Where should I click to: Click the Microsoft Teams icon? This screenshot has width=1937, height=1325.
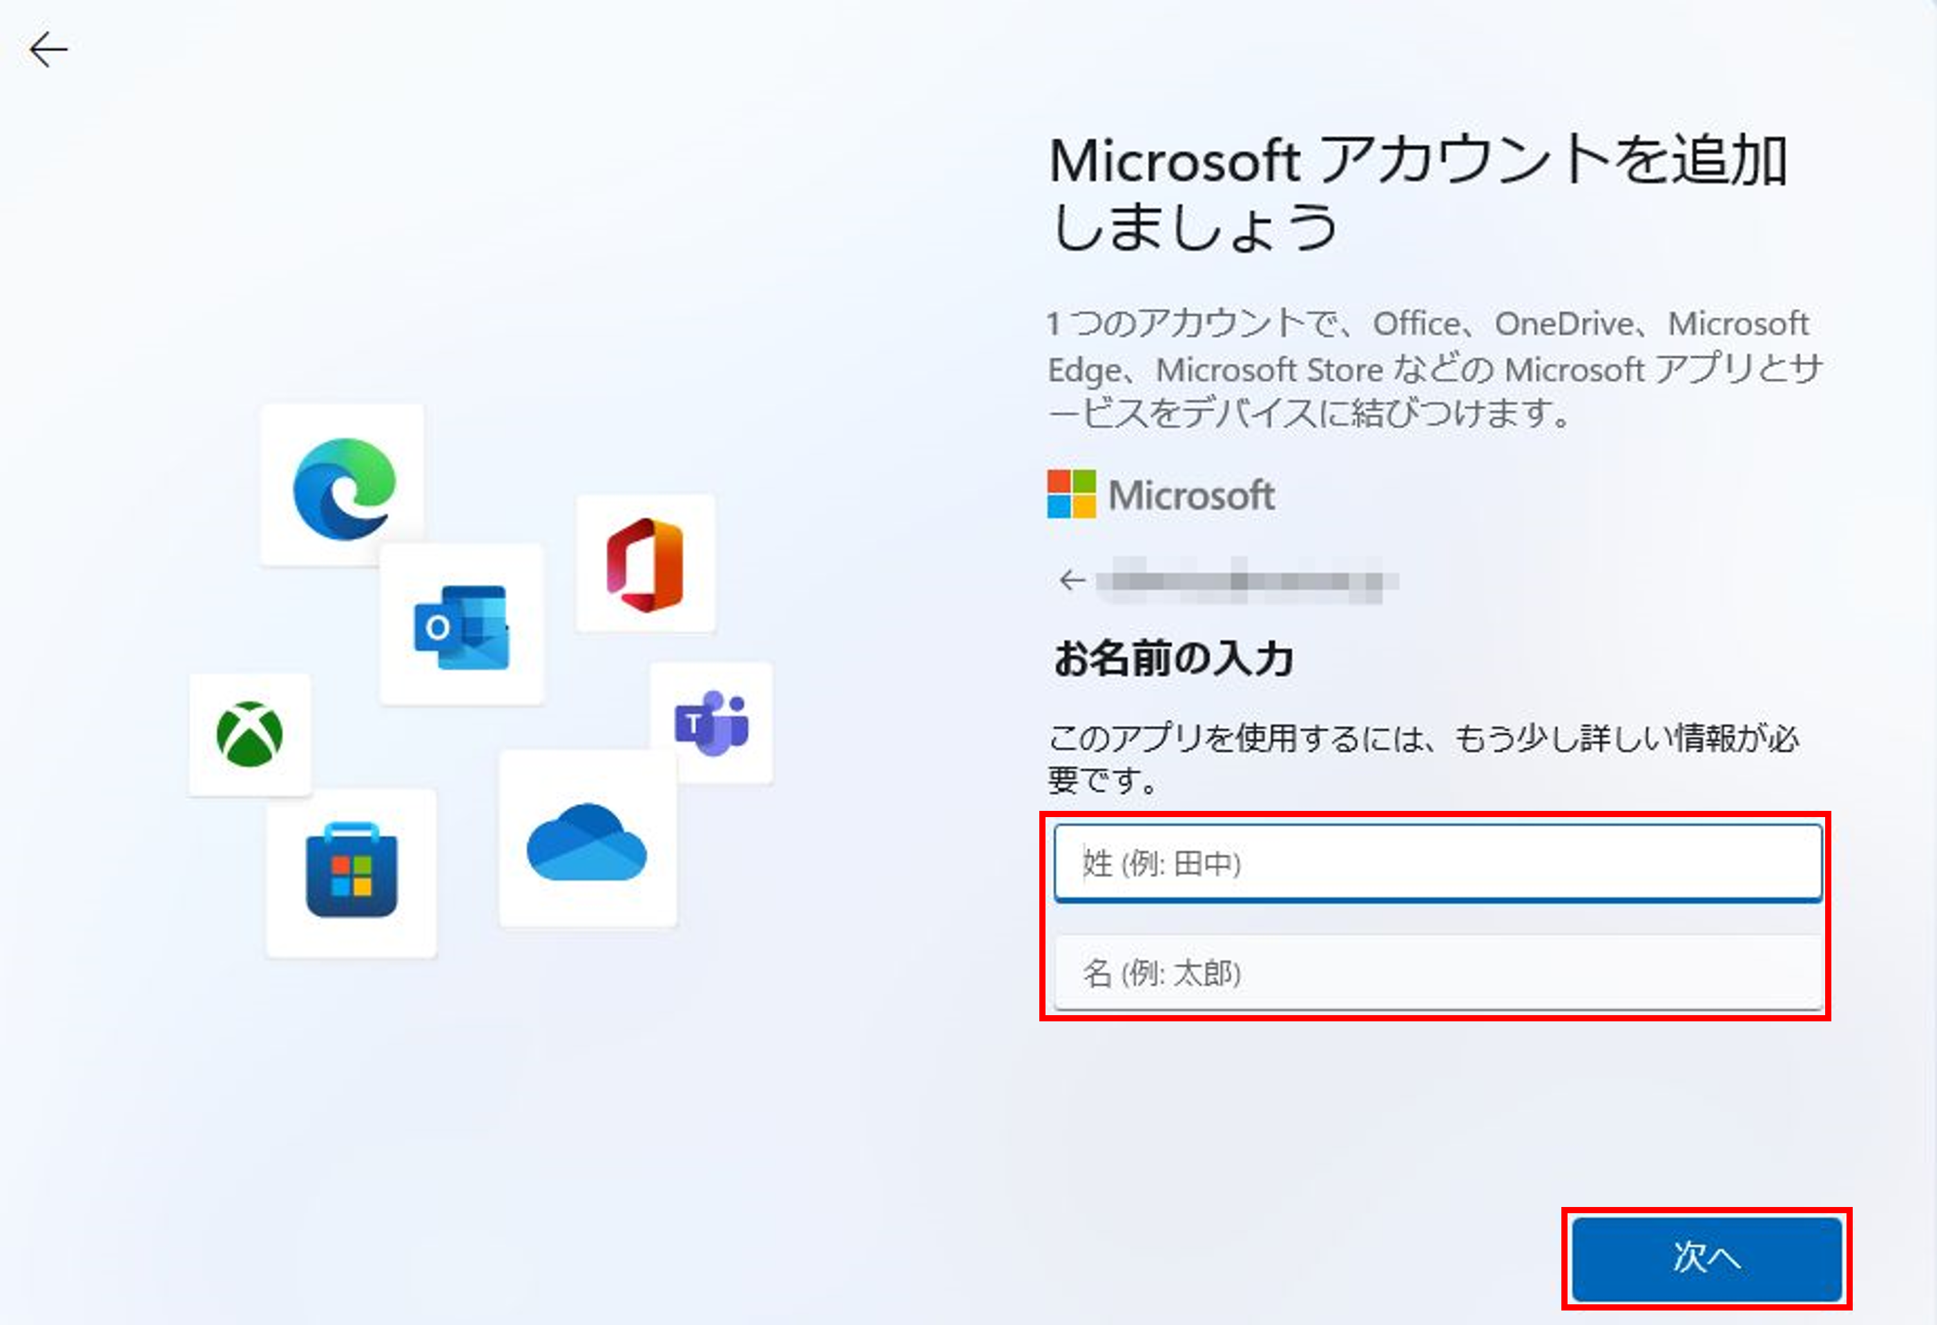pyautogui.click(x=711, y=723)
